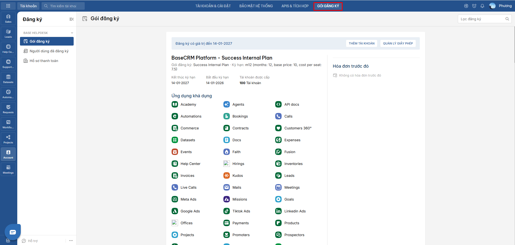Select Gói đăng ký in side menu
The image size is (515, 245).
[x=47, y=41]
